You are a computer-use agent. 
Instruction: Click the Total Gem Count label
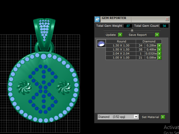tap(147, 26)
